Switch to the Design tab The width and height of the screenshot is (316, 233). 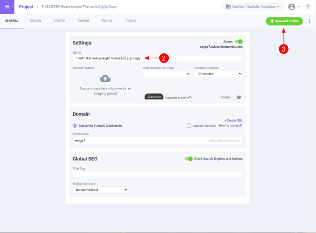click(x=36, y=21)
